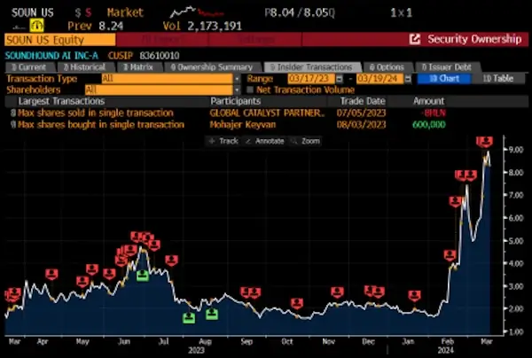Expand the Shareholders dropdown
532x358 pixels.
click(238, 89)
